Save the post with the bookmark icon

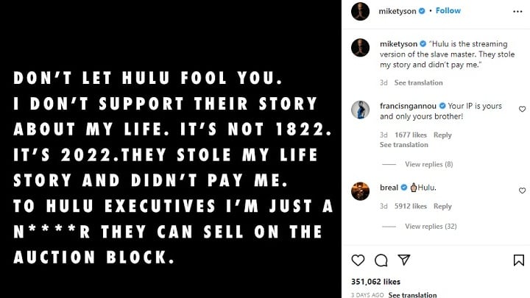click(519, 260)
